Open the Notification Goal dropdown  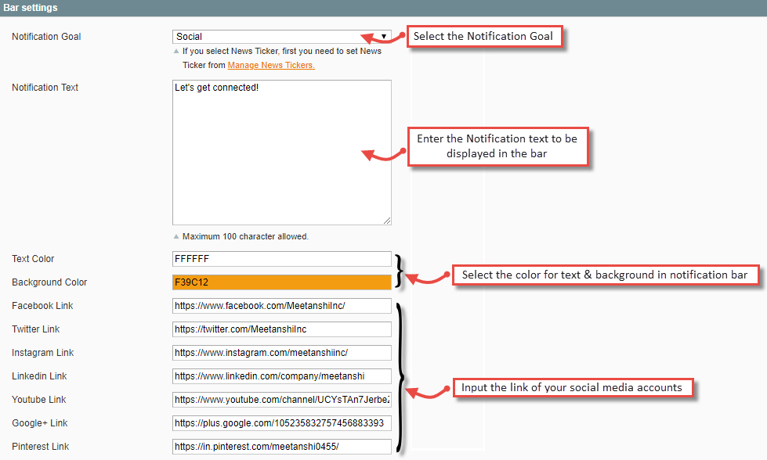pyautogui.click(x=281, y=36)
